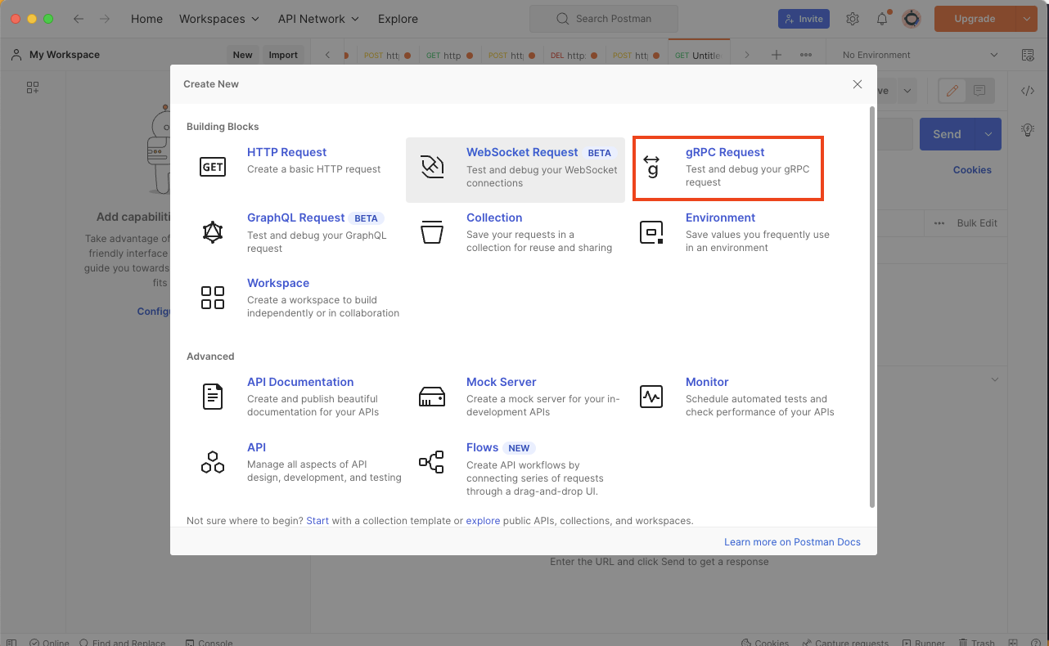Select the gRPC Request icon
1049x646 pixels.
pyautogui.click(x=651, y=166)
